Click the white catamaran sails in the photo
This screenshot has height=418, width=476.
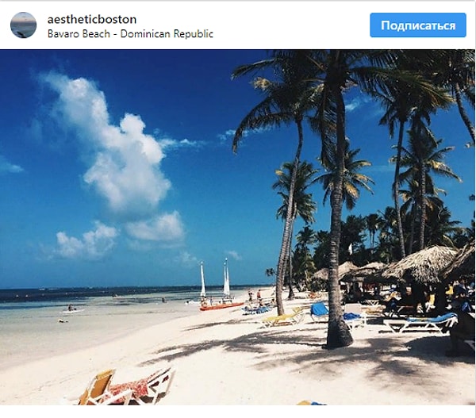point(214,280)
